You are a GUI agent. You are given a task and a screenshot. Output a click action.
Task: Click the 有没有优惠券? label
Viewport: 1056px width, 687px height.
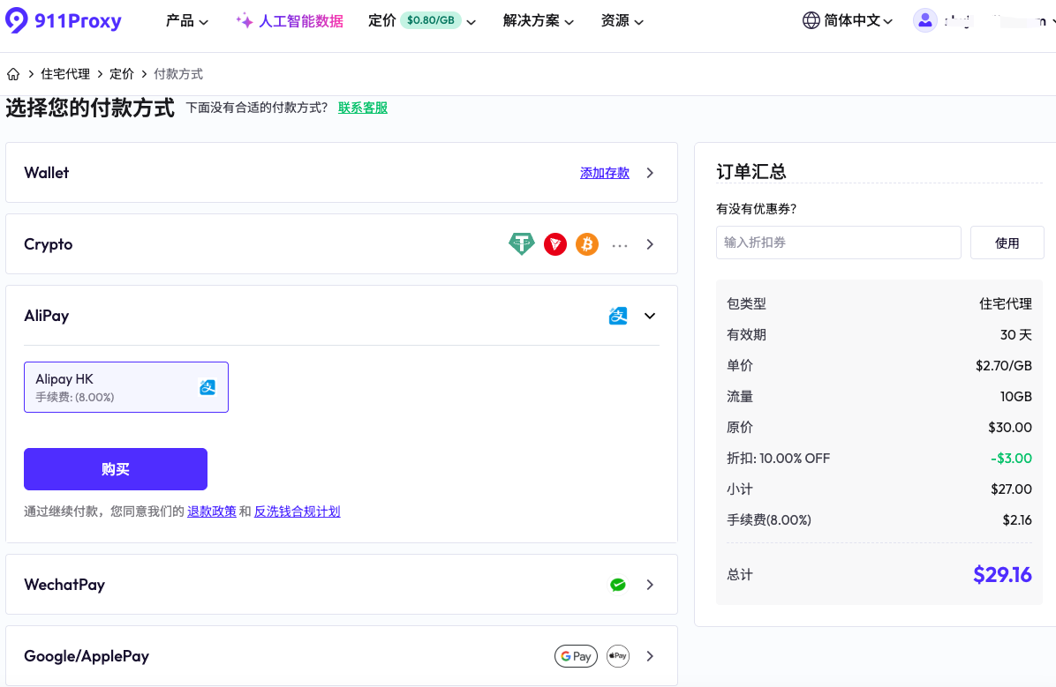click(757, 209)
